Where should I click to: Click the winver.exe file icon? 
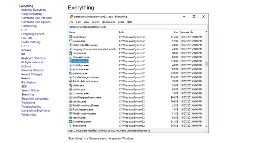click(x=70, y=41)
